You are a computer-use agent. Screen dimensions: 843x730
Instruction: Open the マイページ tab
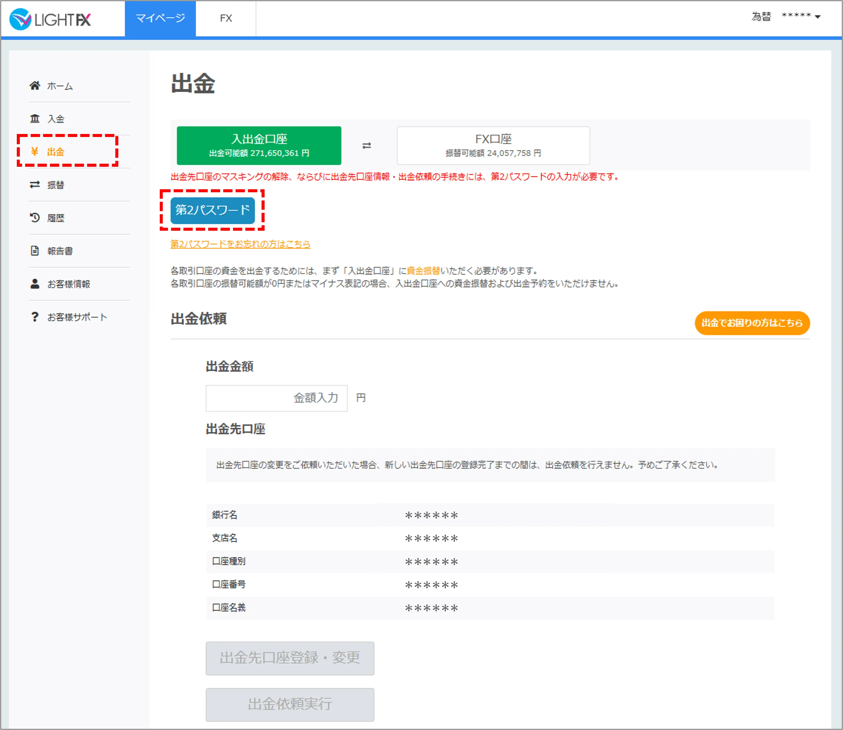click(x=160, y=18)
